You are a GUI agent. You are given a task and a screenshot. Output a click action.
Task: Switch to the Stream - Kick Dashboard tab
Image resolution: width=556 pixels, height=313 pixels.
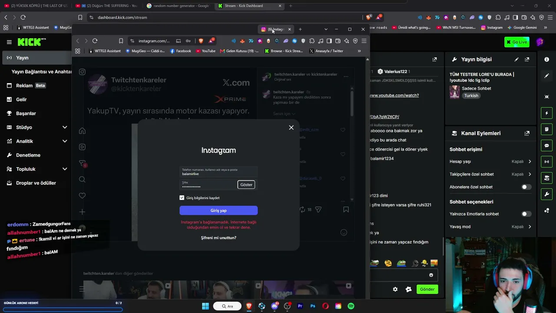tap(250, 6)
